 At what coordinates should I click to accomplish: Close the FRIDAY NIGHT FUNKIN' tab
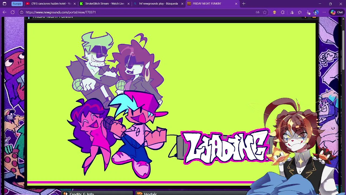(236, 4)
